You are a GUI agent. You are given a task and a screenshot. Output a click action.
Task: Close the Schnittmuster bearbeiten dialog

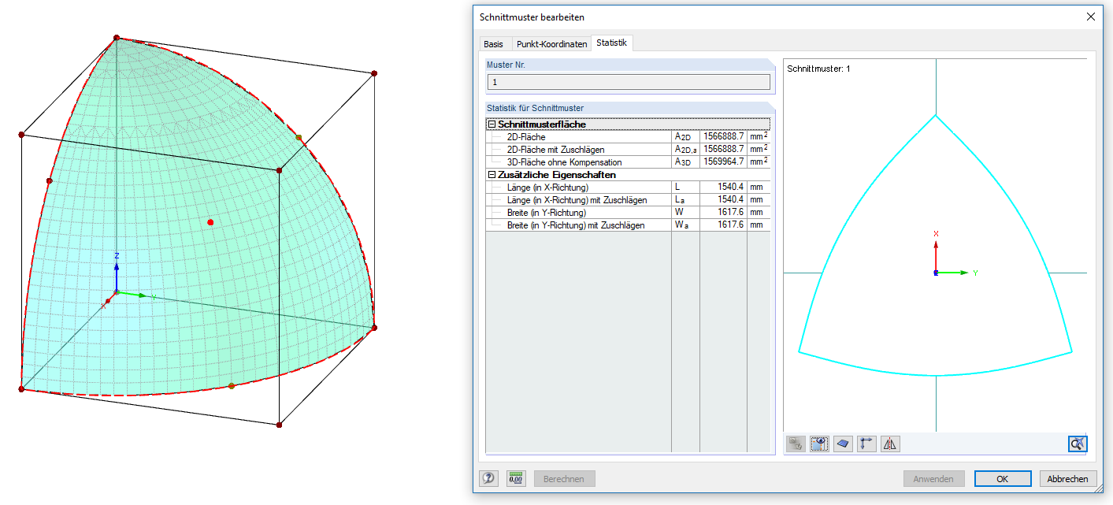click(x=1091, y=17)
